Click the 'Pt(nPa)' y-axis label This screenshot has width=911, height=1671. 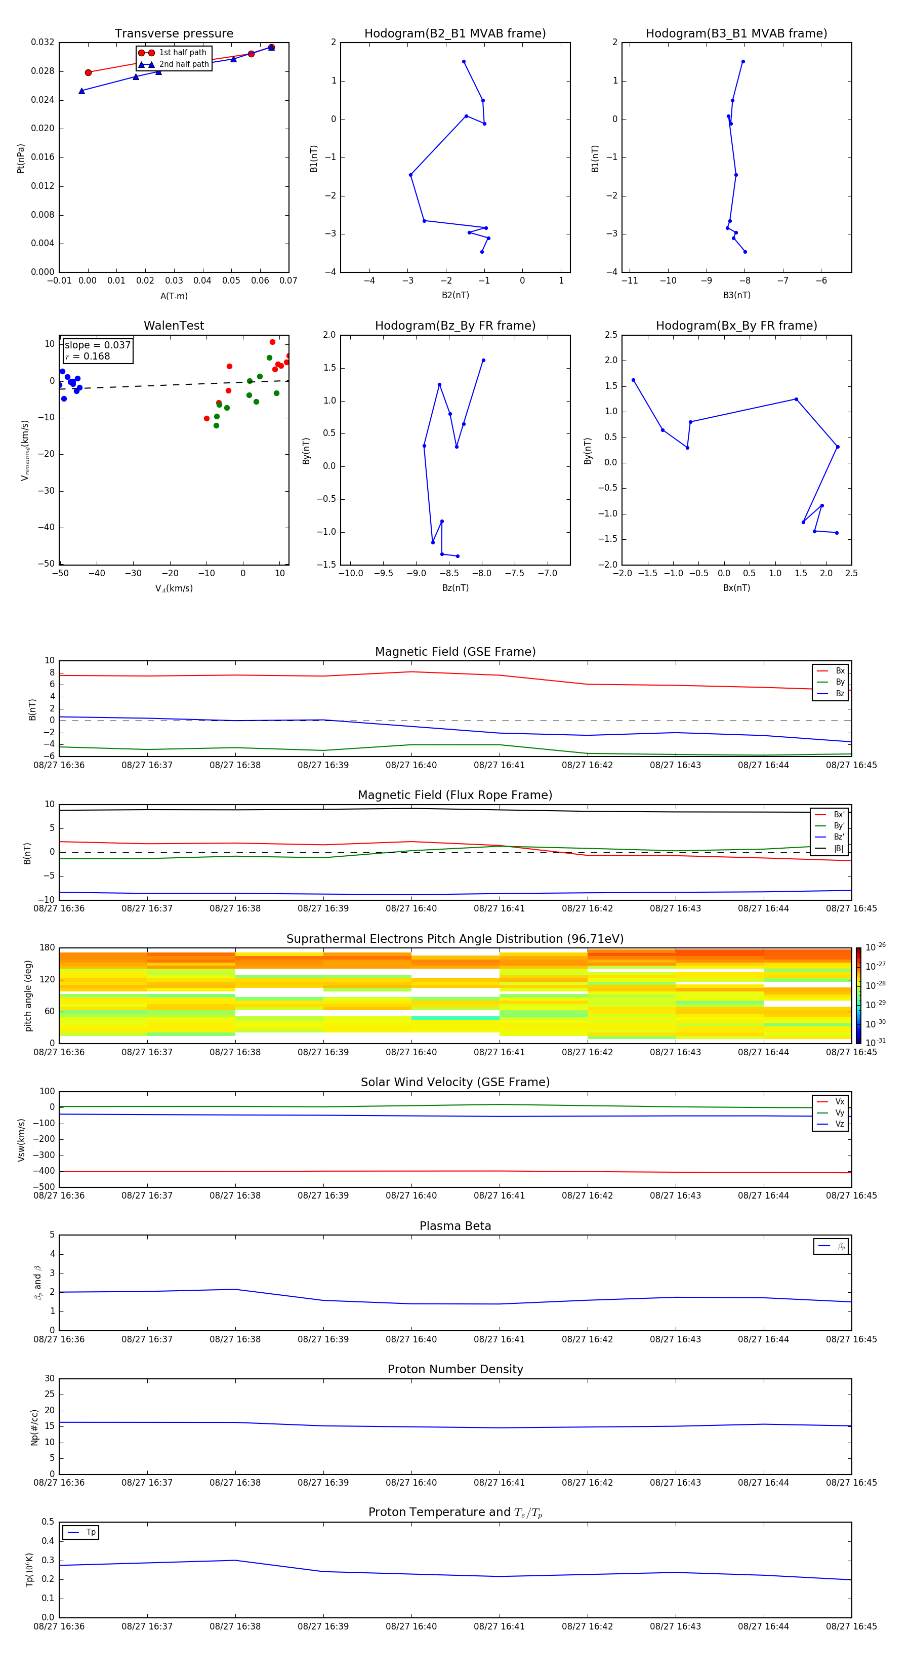21,158
